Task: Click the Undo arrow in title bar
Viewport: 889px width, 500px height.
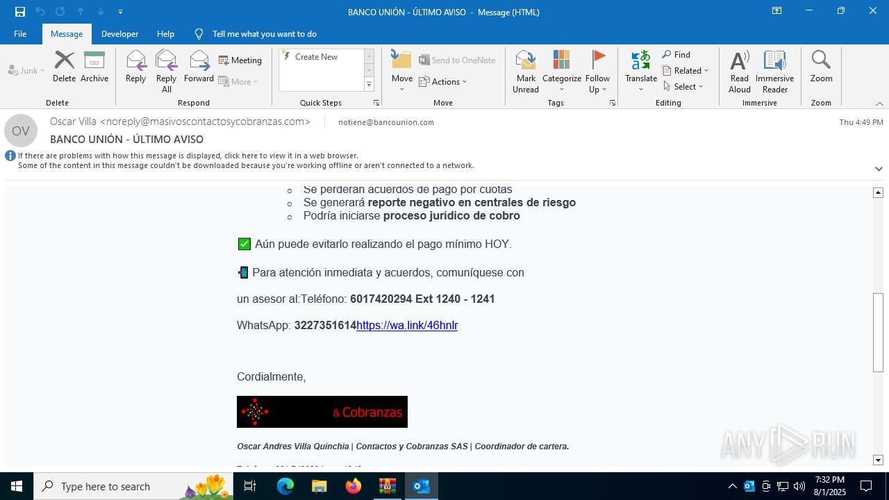Action: point(40,12)
